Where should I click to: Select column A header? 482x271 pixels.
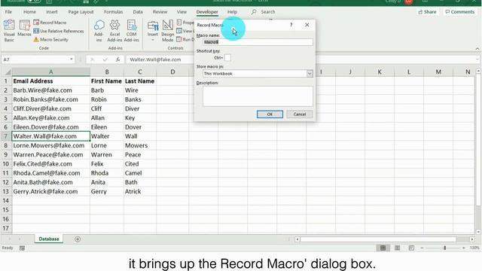point(51,72)
